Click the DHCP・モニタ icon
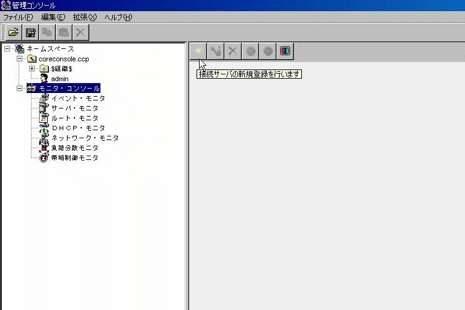This screenshot has height=310, width=465. click(x=44, y=128)
